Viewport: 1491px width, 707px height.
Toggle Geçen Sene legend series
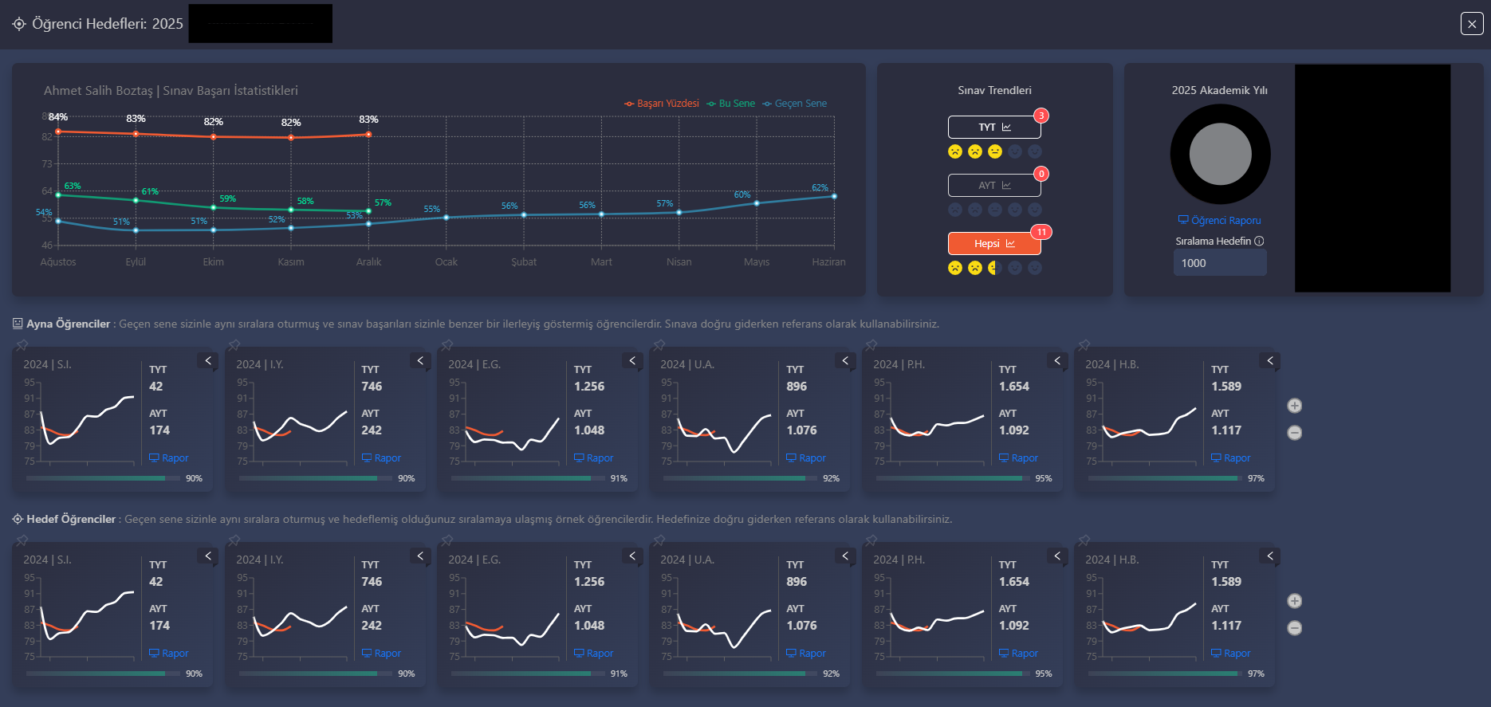click(794, 104)
